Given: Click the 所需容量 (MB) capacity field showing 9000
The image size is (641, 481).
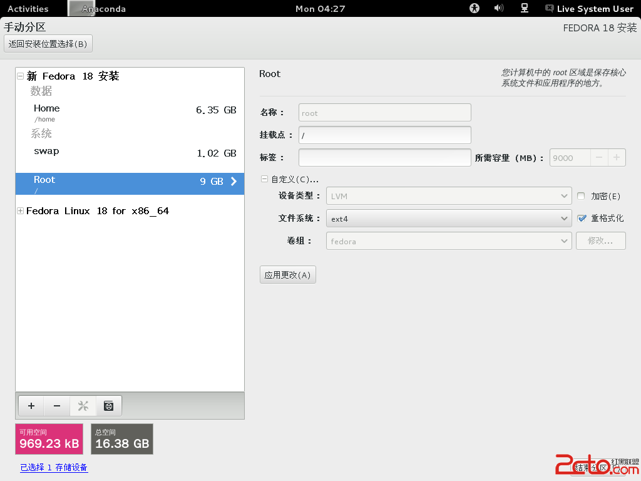Looking at the screenshot, I should (570, 157).
